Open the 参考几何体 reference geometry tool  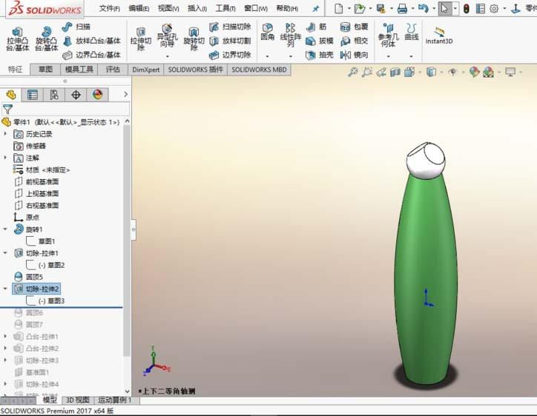(x=389, y=35)
